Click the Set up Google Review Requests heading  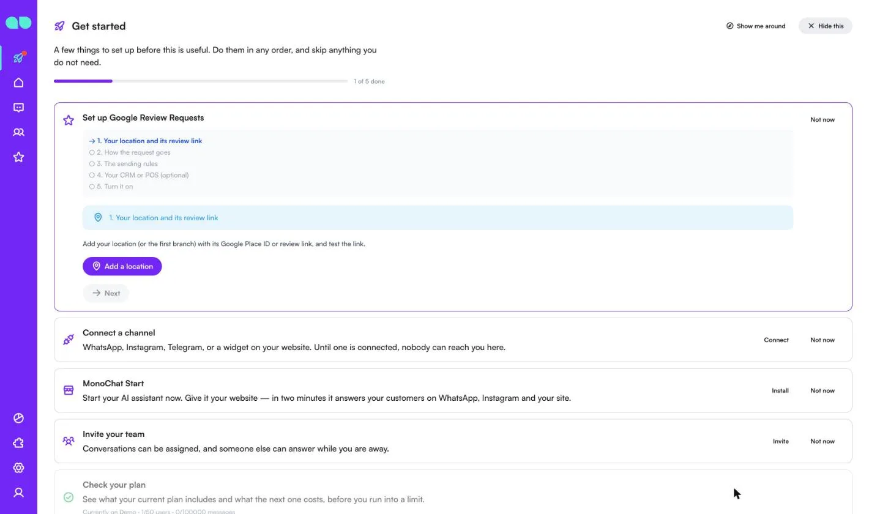pos(143,117)
